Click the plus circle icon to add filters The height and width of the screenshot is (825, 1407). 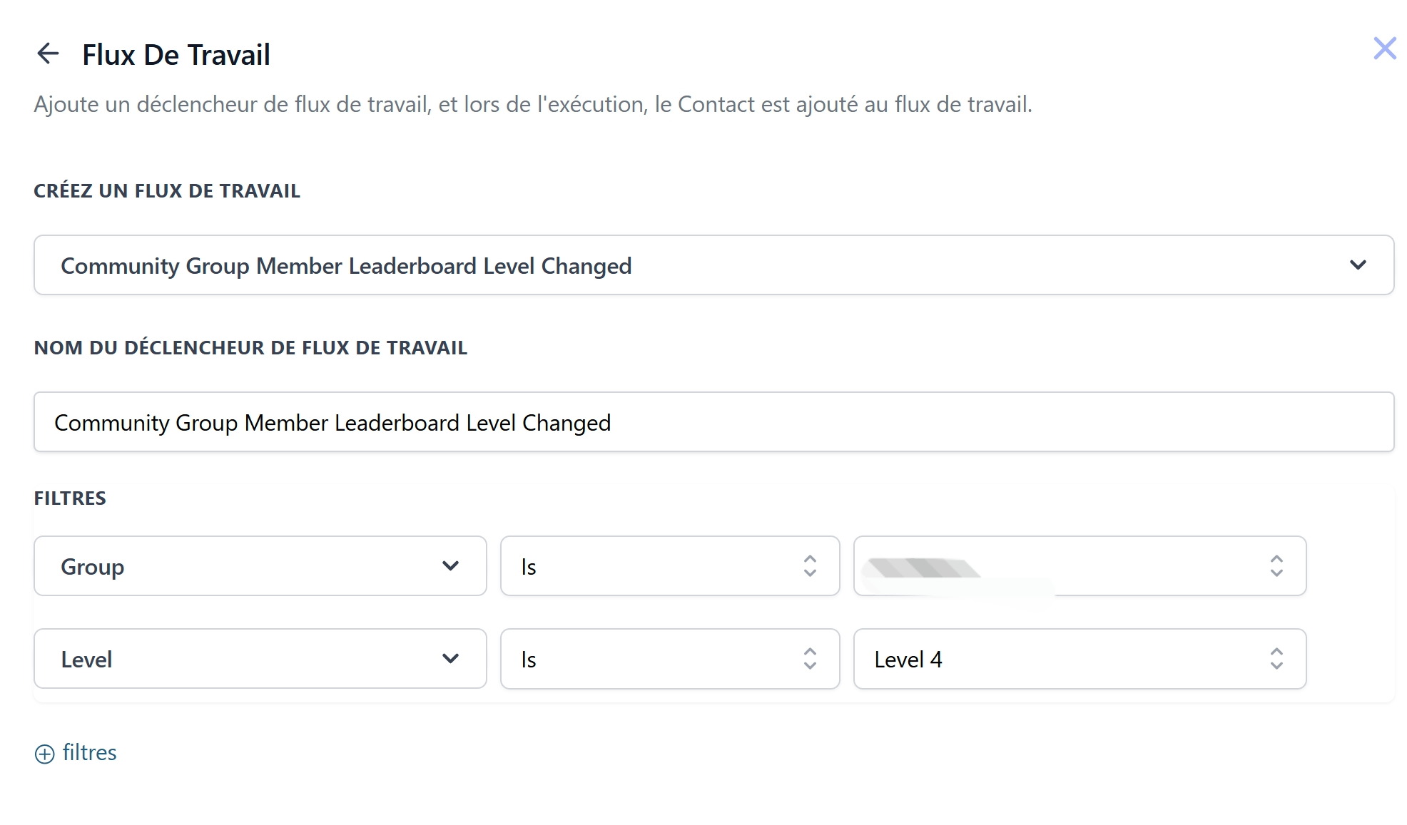(44, 754)
